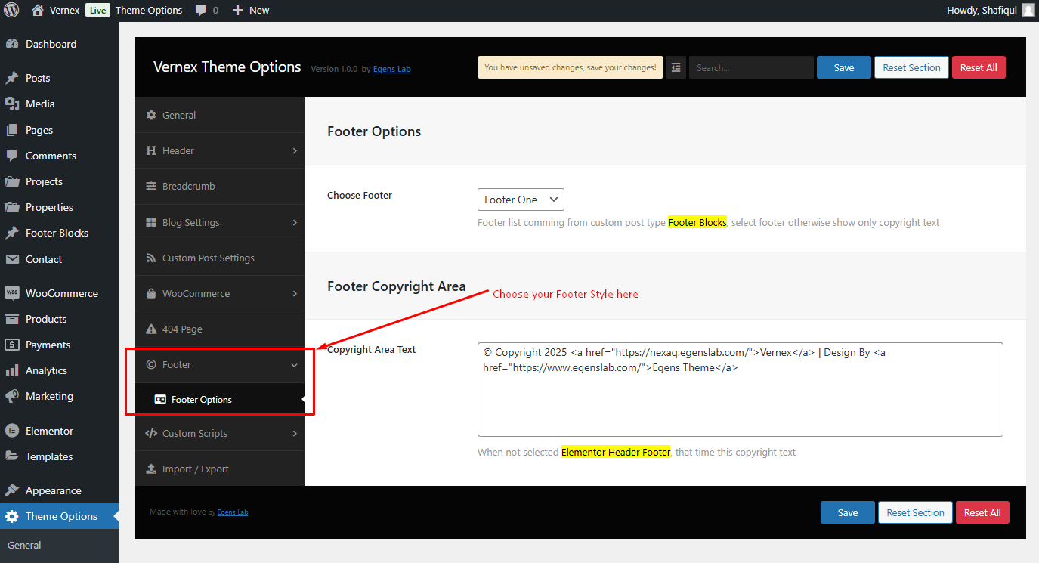Click Breadcrumb sliders icon
This screenshot has height=563, width=1039.
151,186
